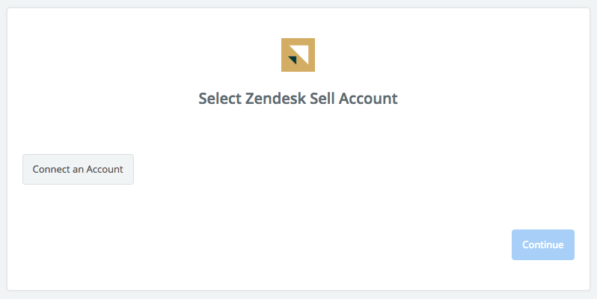Click the gray page background outside the card
597x299 pixels.
298,295
